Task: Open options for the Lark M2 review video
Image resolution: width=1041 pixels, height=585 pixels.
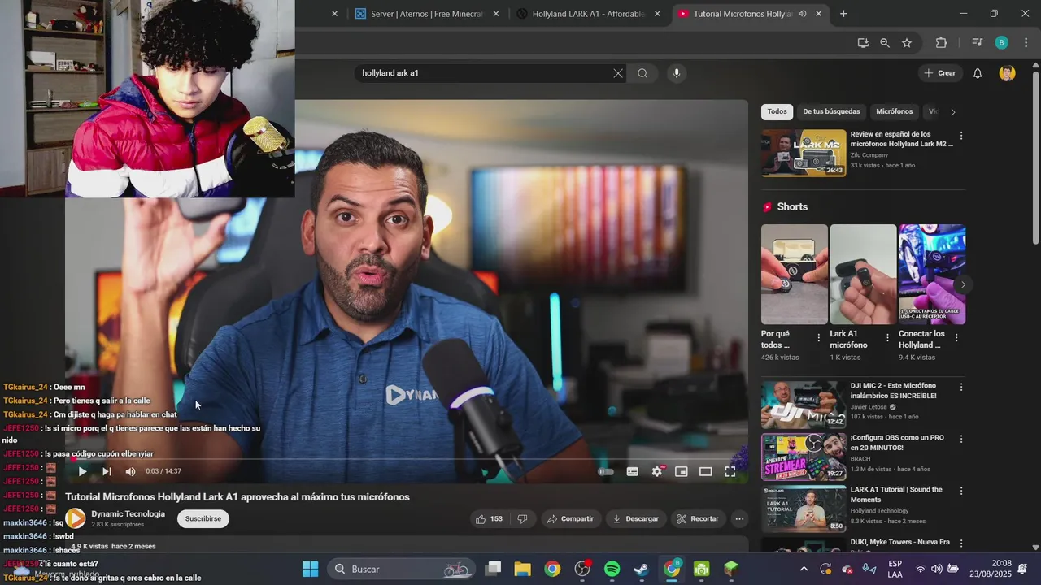Action: coord(961,136)
